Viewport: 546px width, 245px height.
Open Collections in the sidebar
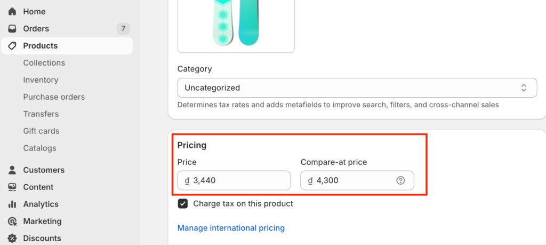tap(44, 63)
